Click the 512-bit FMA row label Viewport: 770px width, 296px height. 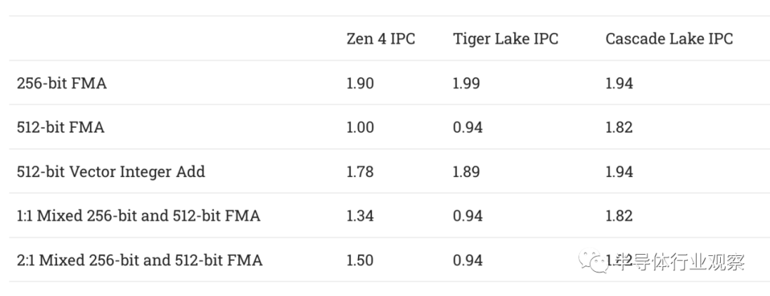click(x=61, y=128)
